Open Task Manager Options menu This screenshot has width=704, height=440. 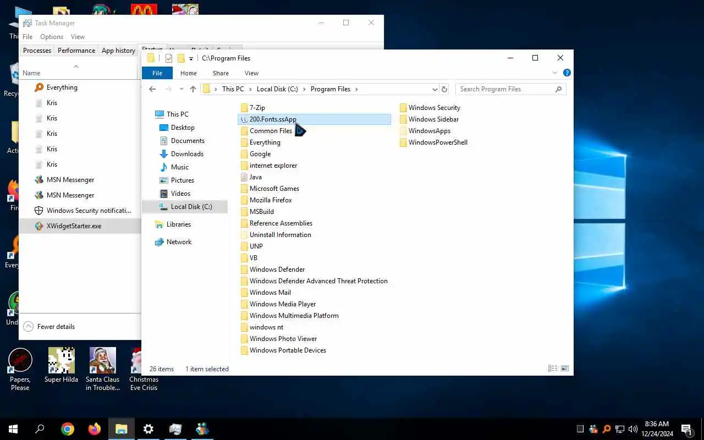coord(52,37)
